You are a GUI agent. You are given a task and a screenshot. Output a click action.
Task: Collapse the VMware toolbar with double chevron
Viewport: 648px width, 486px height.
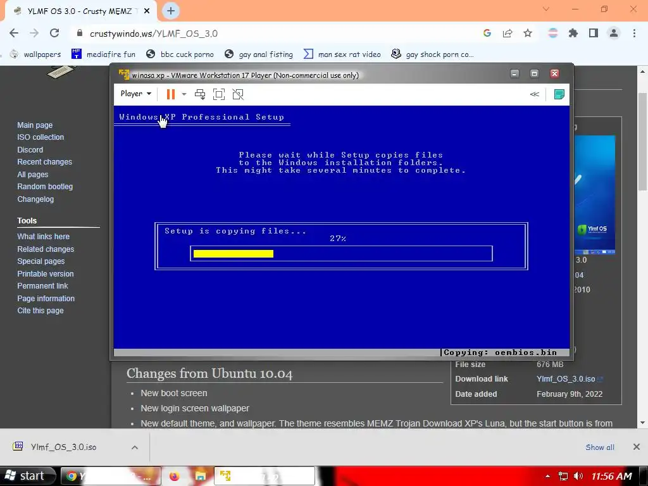coord(534,94)
